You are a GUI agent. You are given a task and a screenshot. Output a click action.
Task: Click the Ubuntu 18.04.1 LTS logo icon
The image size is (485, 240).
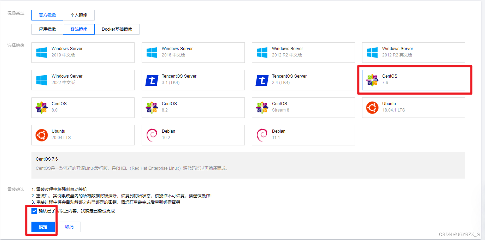coord(372,108)
